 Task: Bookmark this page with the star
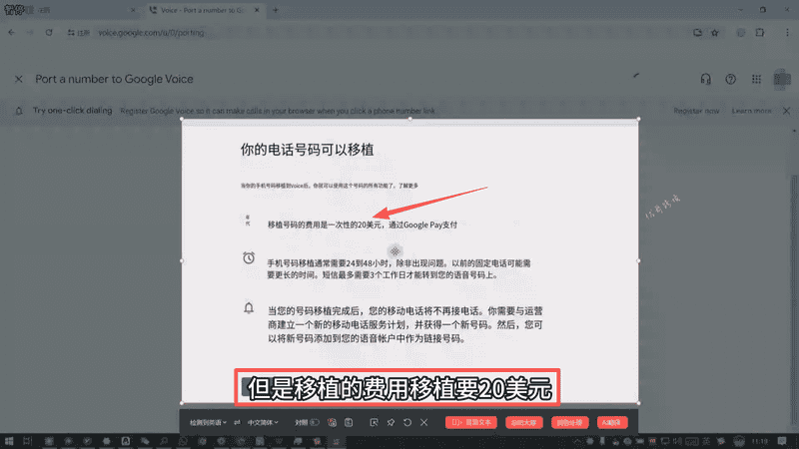pos(715,33)
